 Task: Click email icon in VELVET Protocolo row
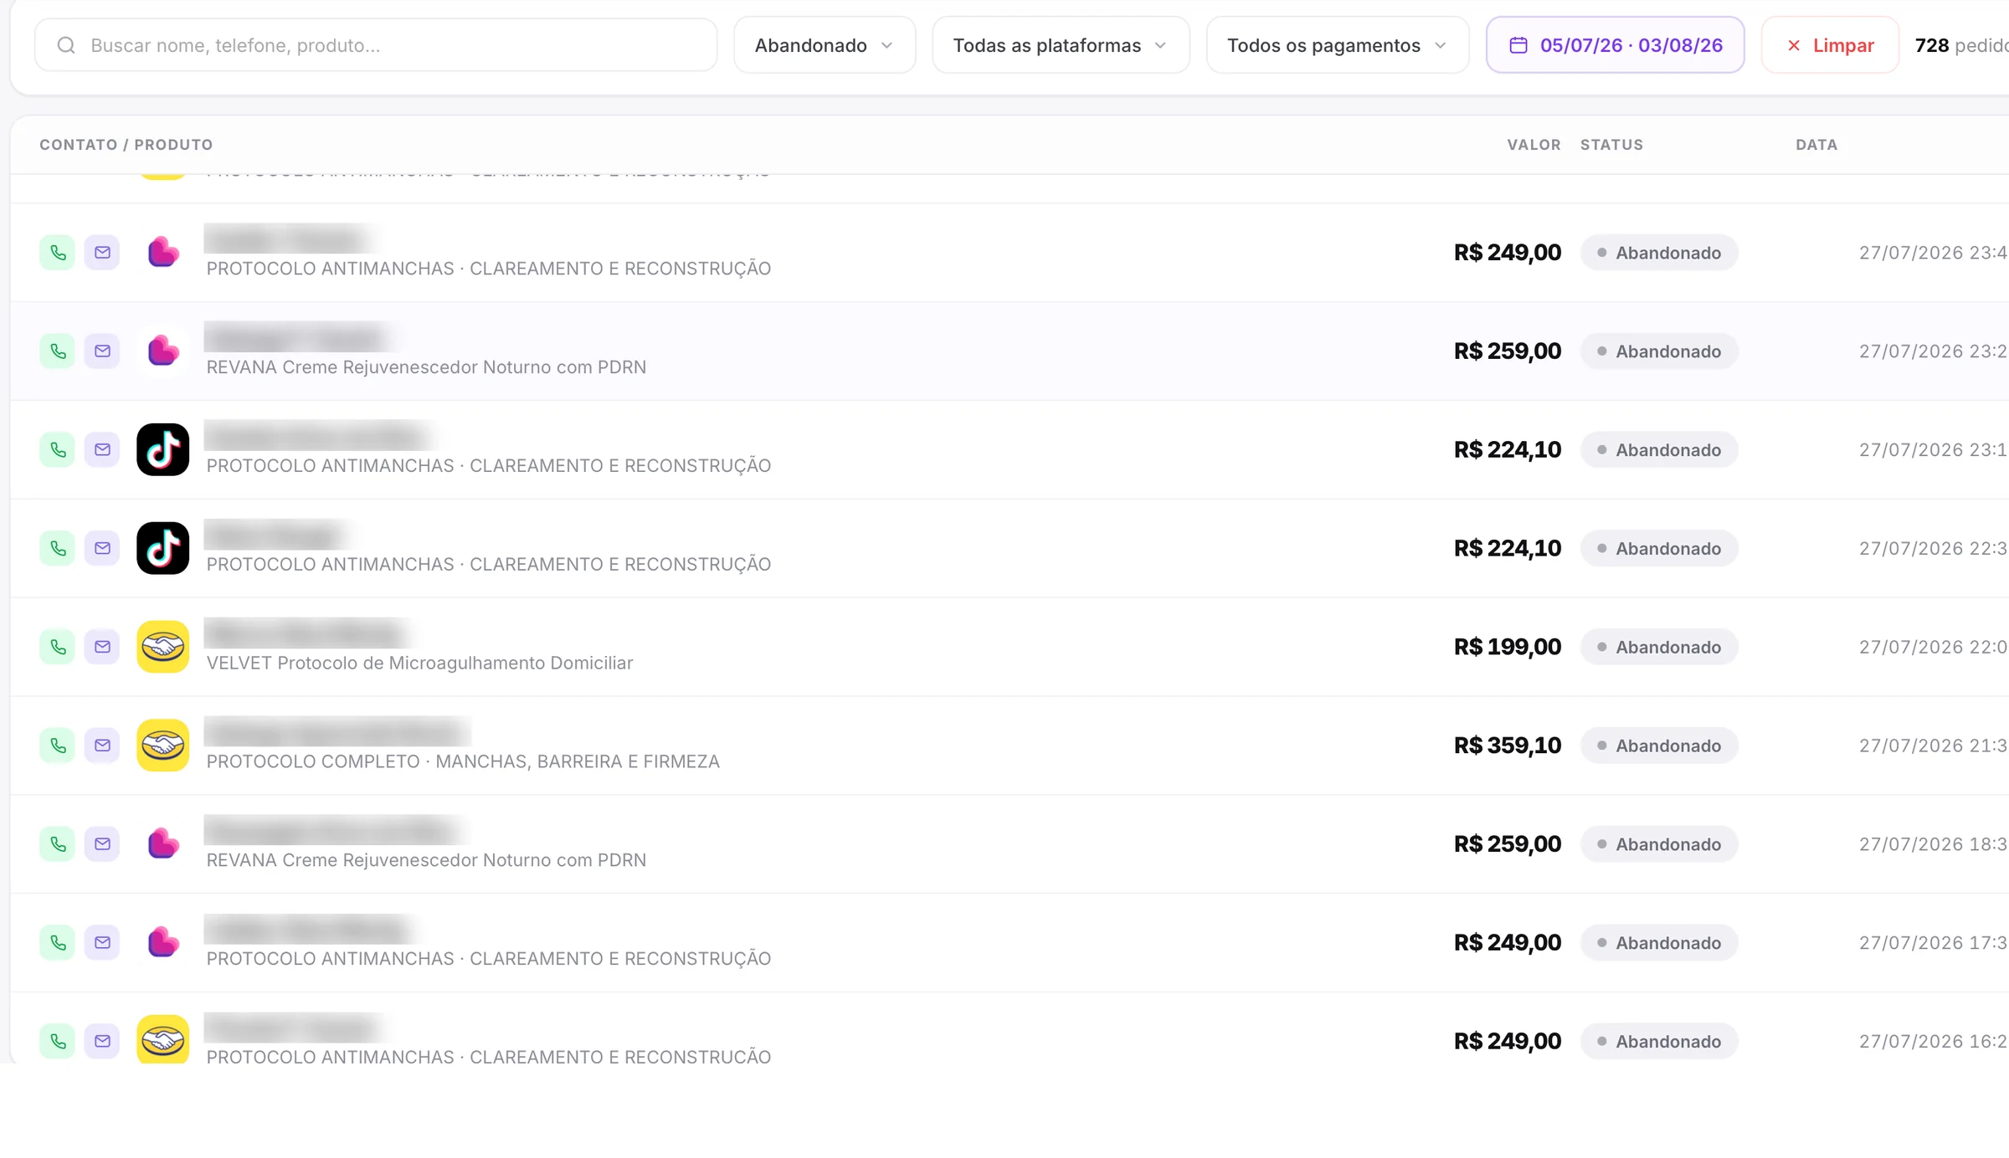click(x=102, y=647)
